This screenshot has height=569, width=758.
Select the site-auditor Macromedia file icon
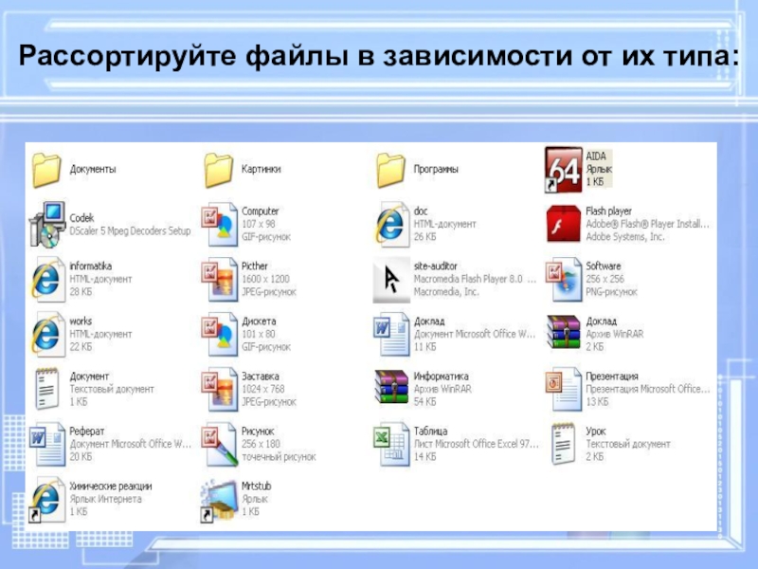pyautogui.click(x=391, y=280)
